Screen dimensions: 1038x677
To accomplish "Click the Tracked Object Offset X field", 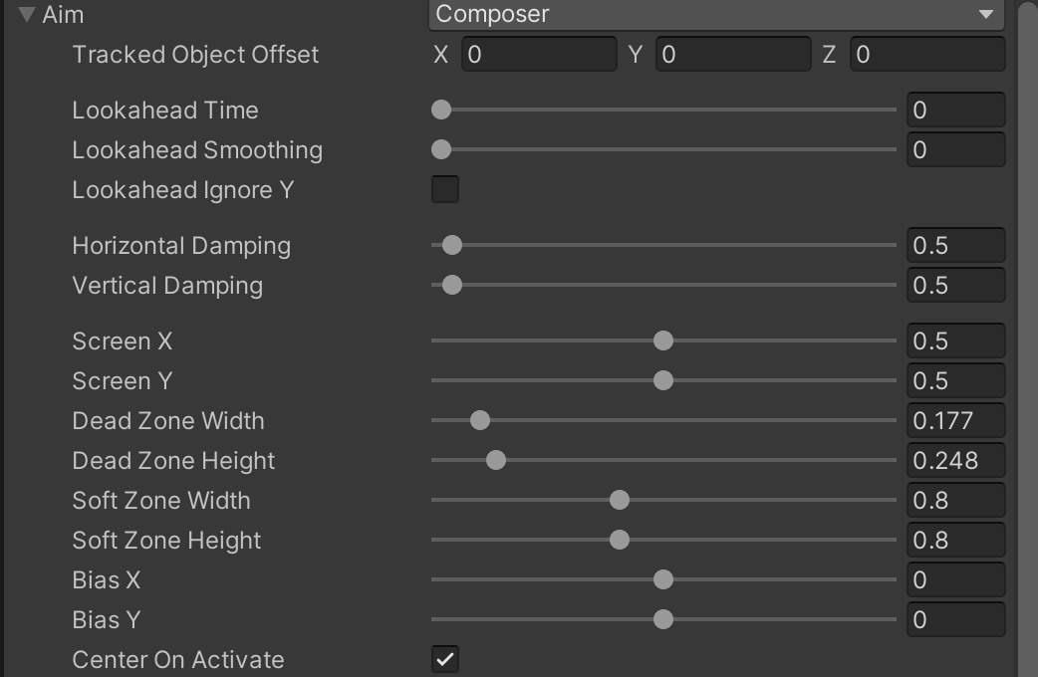I will point(539,55).
